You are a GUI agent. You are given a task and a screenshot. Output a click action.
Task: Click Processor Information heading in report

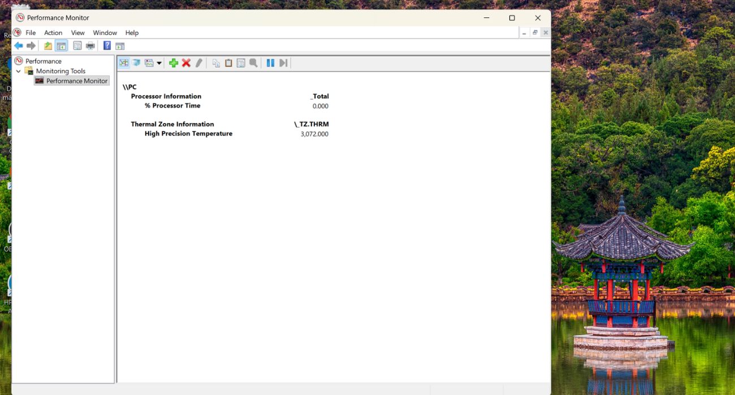[x=166, y=96]
